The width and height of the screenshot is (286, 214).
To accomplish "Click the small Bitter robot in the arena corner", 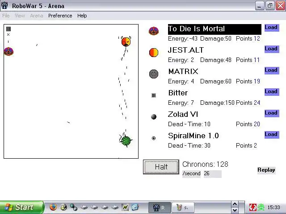I will pos(8,29).
